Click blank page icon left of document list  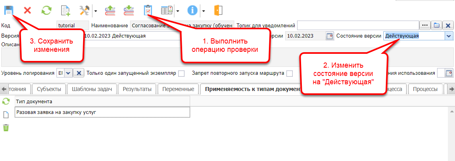point(6,115)
